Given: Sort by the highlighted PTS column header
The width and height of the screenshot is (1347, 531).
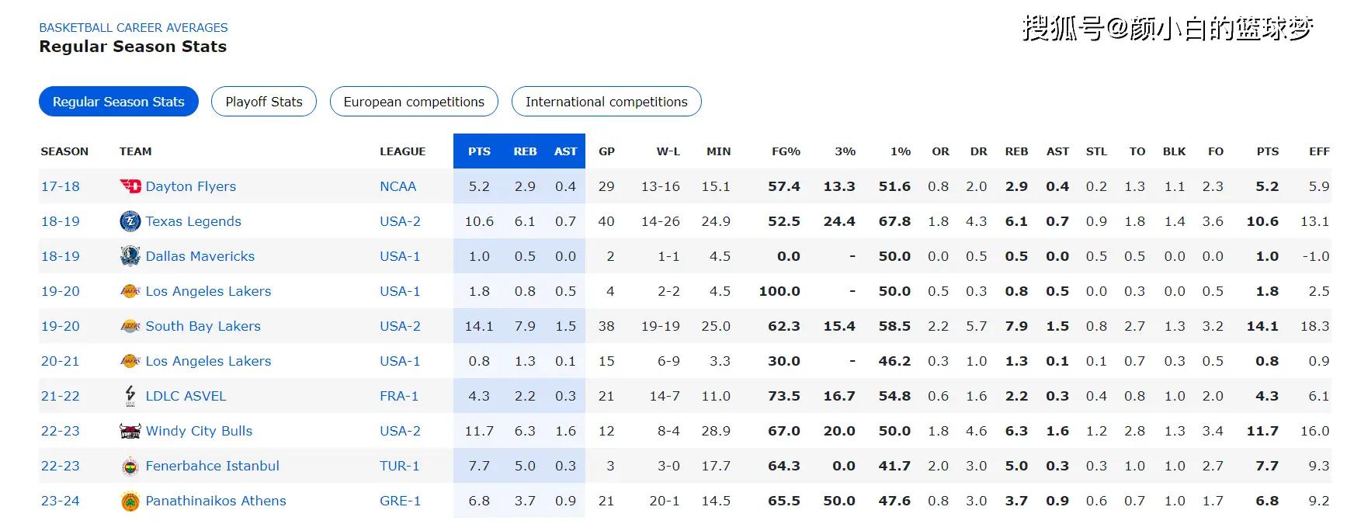Looking at the screenshot, I should (x=479, y=151).
